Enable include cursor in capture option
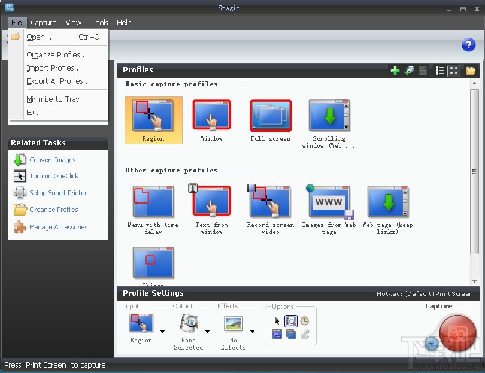 (x=277, y=320)
